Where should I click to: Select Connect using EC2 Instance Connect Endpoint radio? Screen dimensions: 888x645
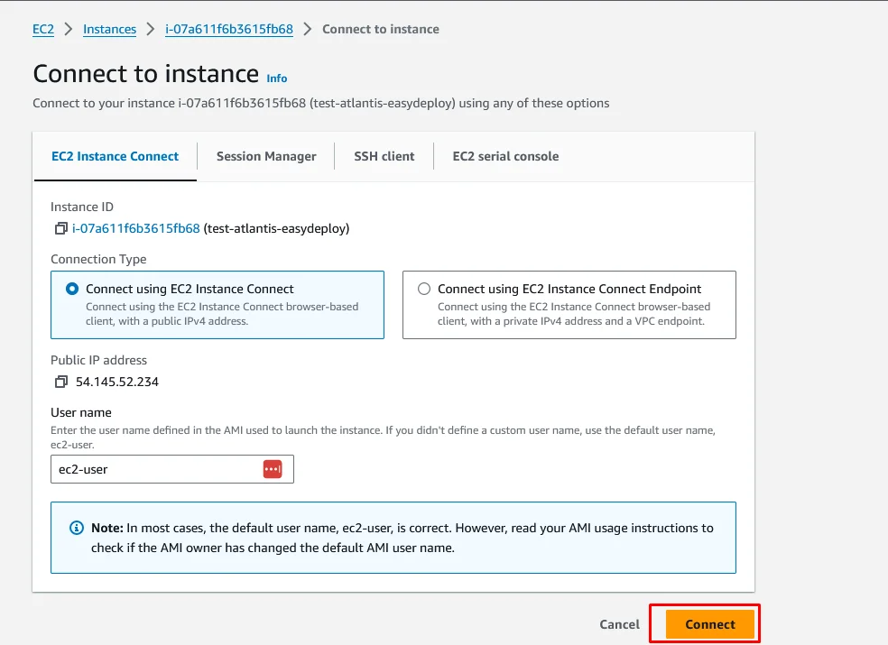(x=423, y=289)
